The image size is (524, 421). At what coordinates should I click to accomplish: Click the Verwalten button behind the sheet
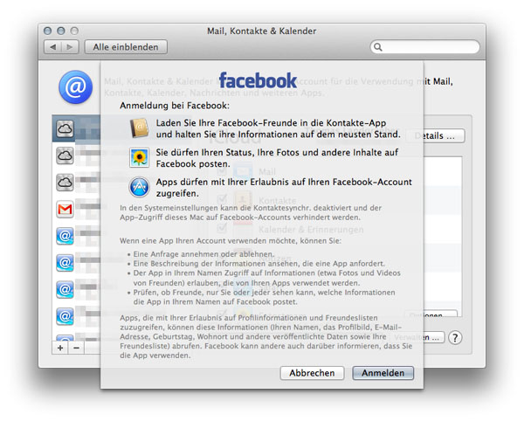(x=418, y=337)
